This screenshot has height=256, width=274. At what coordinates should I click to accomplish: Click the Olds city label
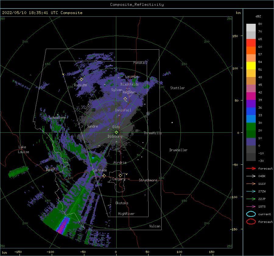tap(116, 127)
